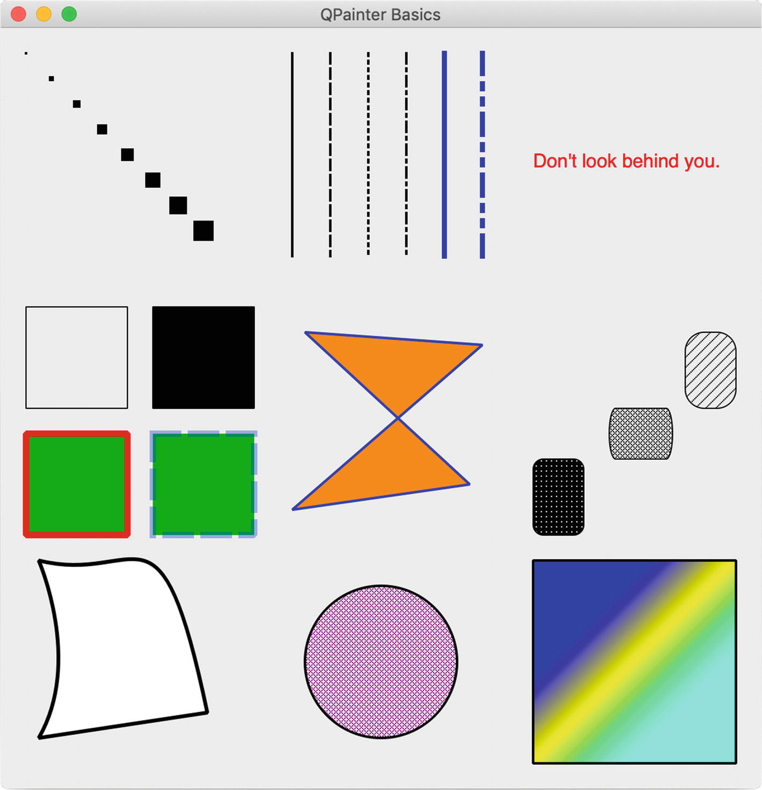Click the red close window button
Viewport: 762px width, 790px height.
click(19, 14)
